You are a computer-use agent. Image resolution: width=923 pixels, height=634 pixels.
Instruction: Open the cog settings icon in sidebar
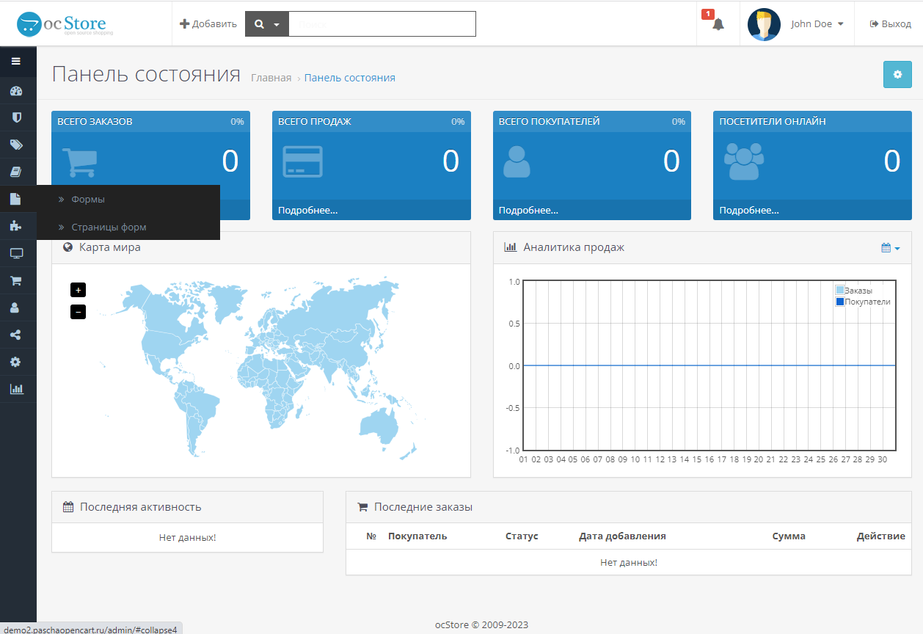tap(15, 362)
